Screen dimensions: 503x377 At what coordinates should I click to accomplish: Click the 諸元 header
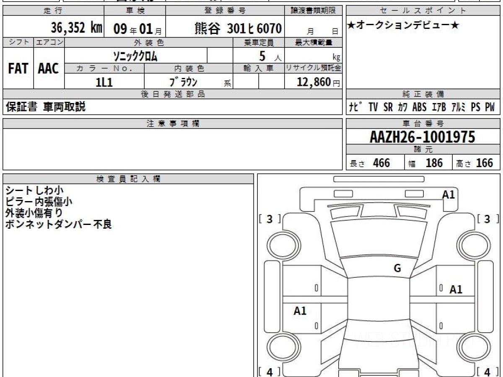click(423, 150)
